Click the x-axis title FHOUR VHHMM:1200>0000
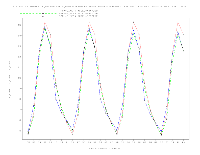This screenshot has height=155, width=200. click(105, 148)
